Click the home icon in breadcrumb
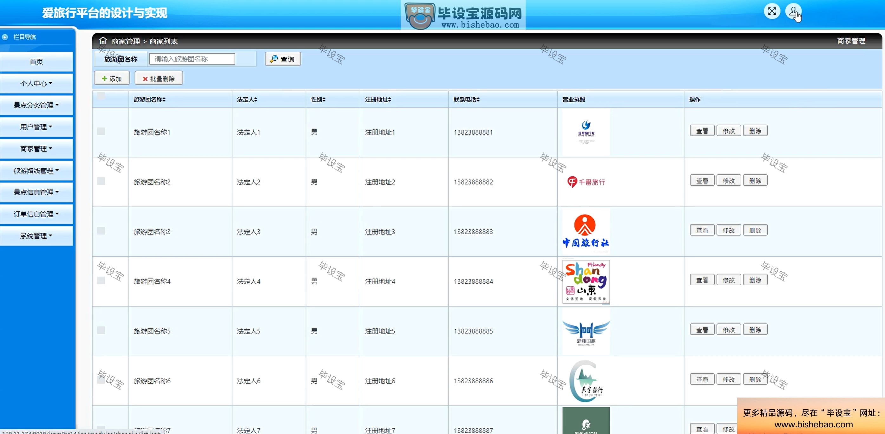This screenshot has width=885, height=434. 103,41
